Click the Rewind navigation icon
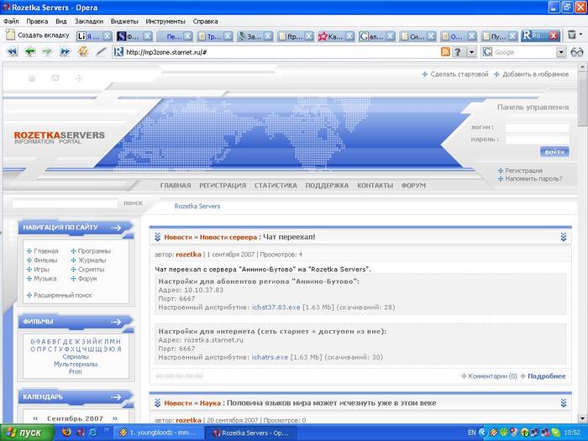Viewport: 588px width, 441px height. tap(12, 51)
